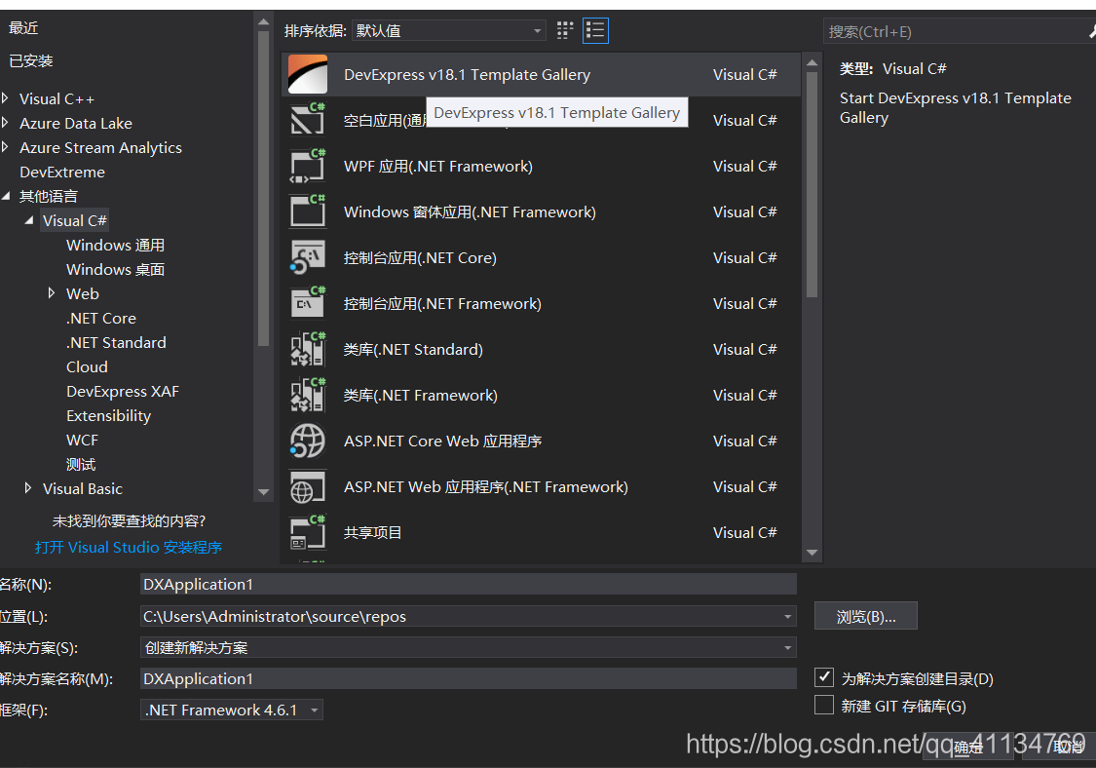Click the template list scroll down arrow
The height and width of the screenshot is (768, 1096).
pos(812,553)
